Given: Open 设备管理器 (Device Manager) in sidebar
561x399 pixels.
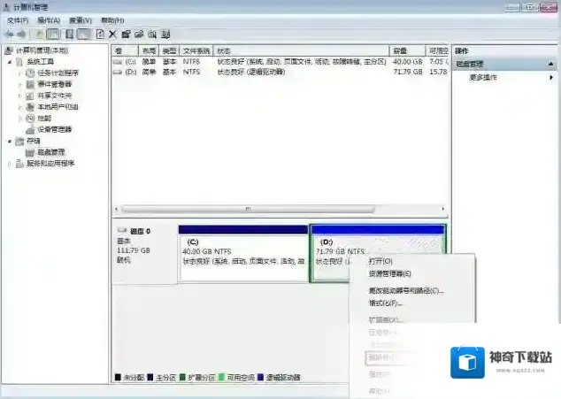Looking at the screenshot, I should click(54, 129).
